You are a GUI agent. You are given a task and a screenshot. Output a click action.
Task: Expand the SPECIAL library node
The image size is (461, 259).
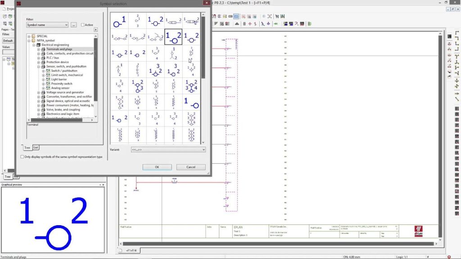29,36
